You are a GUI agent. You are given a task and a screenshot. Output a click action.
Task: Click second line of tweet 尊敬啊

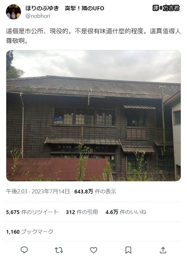pos(17,41)
